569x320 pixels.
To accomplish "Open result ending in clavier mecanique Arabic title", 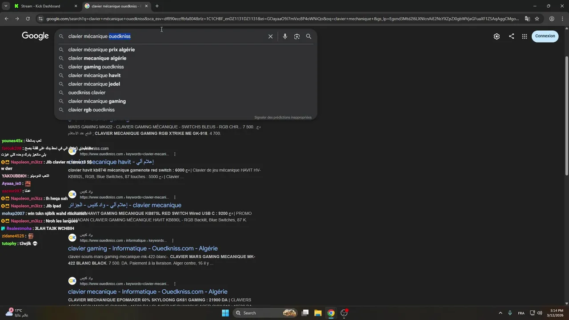I will pyautogui.click(x=124, y=205).
